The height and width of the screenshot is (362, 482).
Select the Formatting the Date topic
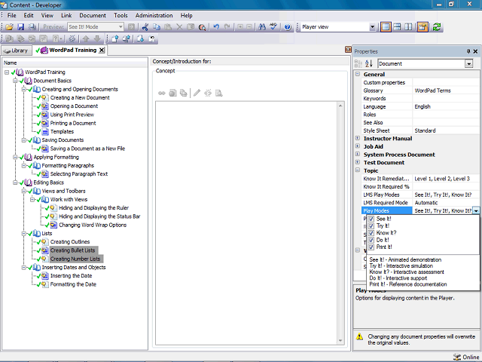[73, 284]
